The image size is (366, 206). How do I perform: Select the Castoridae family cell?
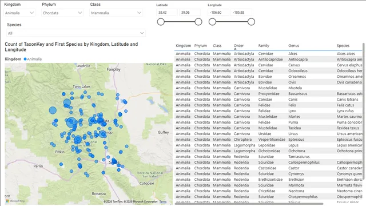coord(267,168)
